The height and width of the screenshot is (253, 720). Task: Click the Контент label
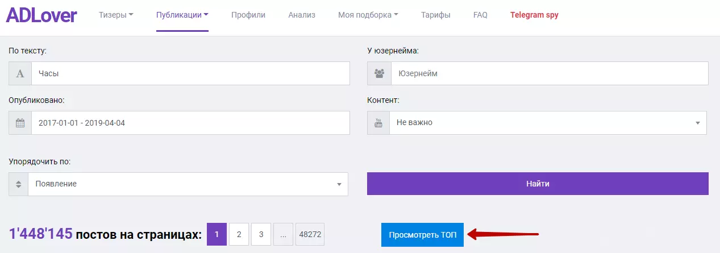point(383,100)
